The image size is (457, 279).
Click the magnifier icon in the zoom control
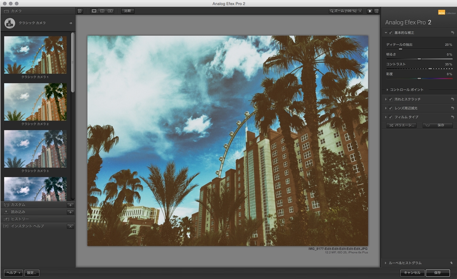tap(332, 11)
